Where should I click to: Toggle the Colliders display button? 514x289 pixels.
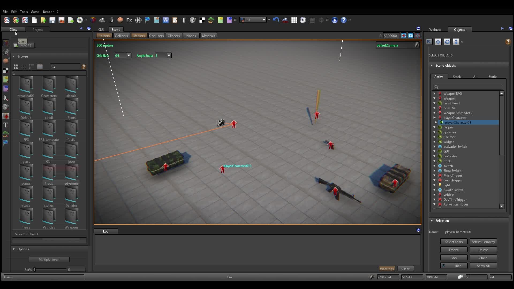coord(121,36)
